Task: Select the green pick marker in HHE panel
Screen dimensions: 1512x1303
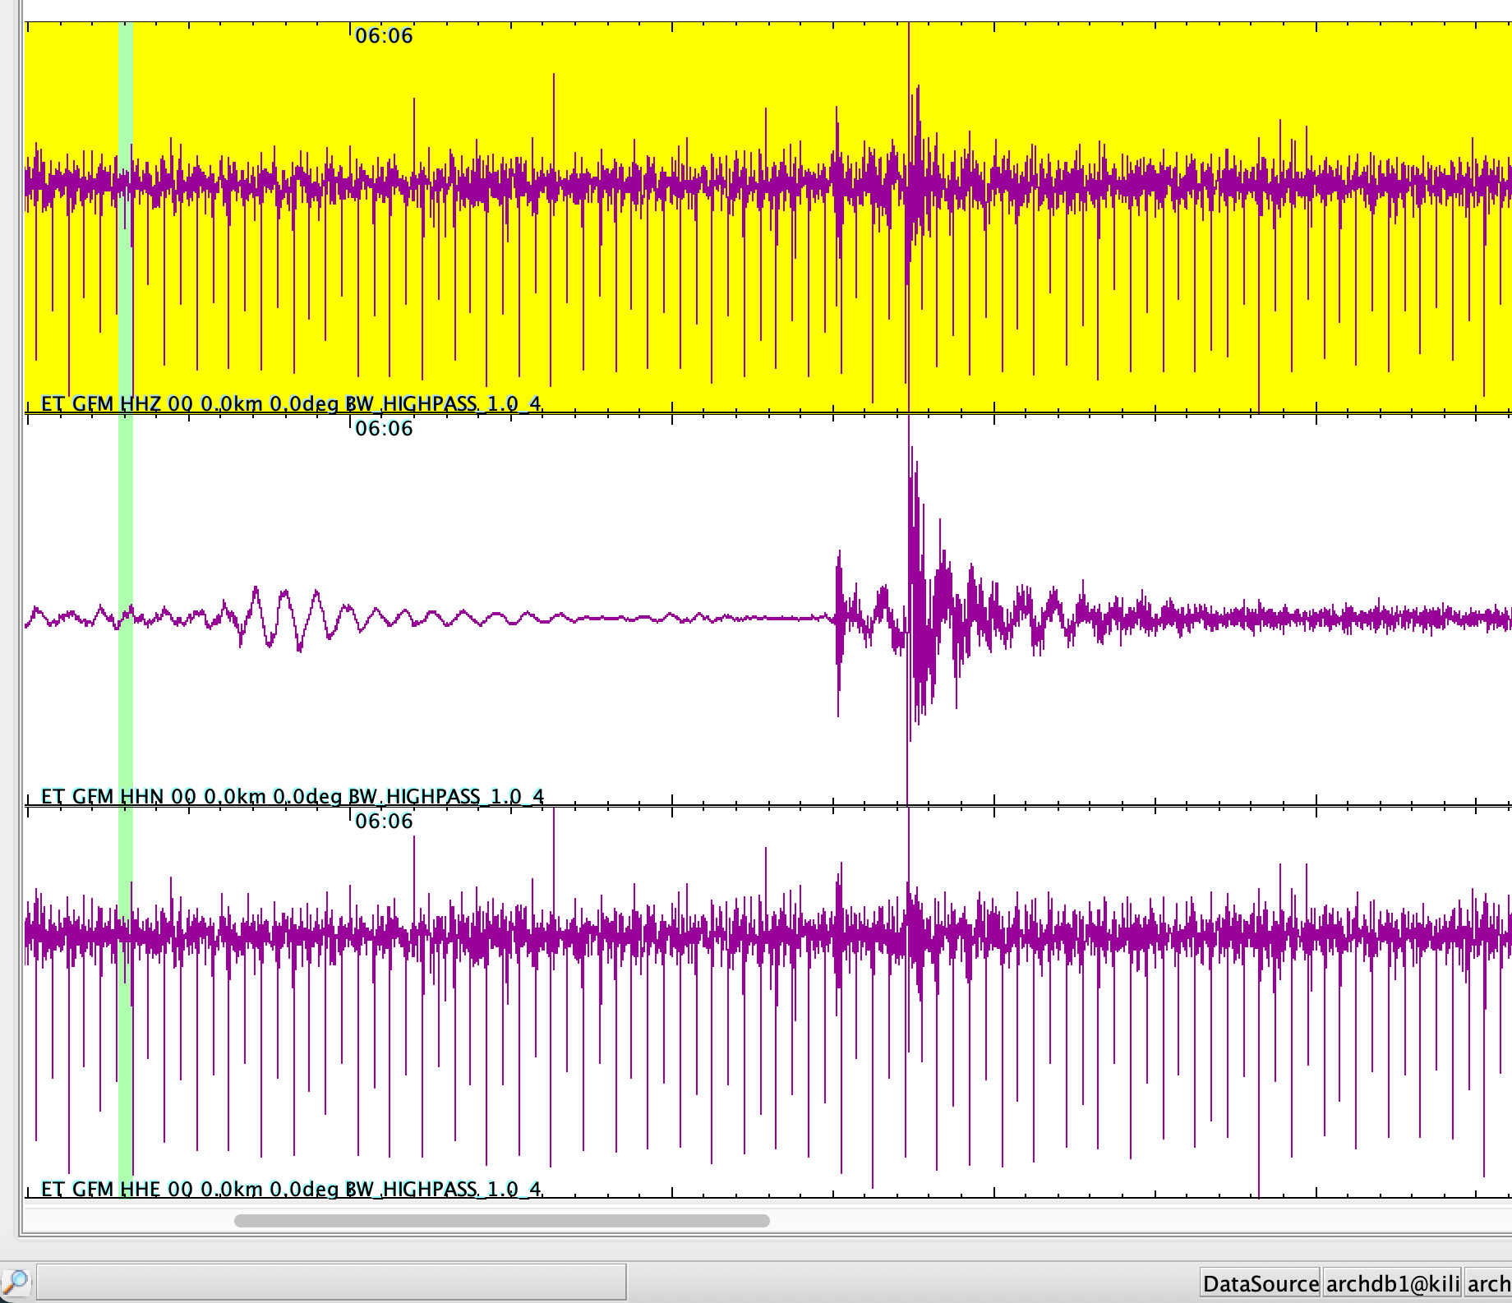Action: 126,1068
